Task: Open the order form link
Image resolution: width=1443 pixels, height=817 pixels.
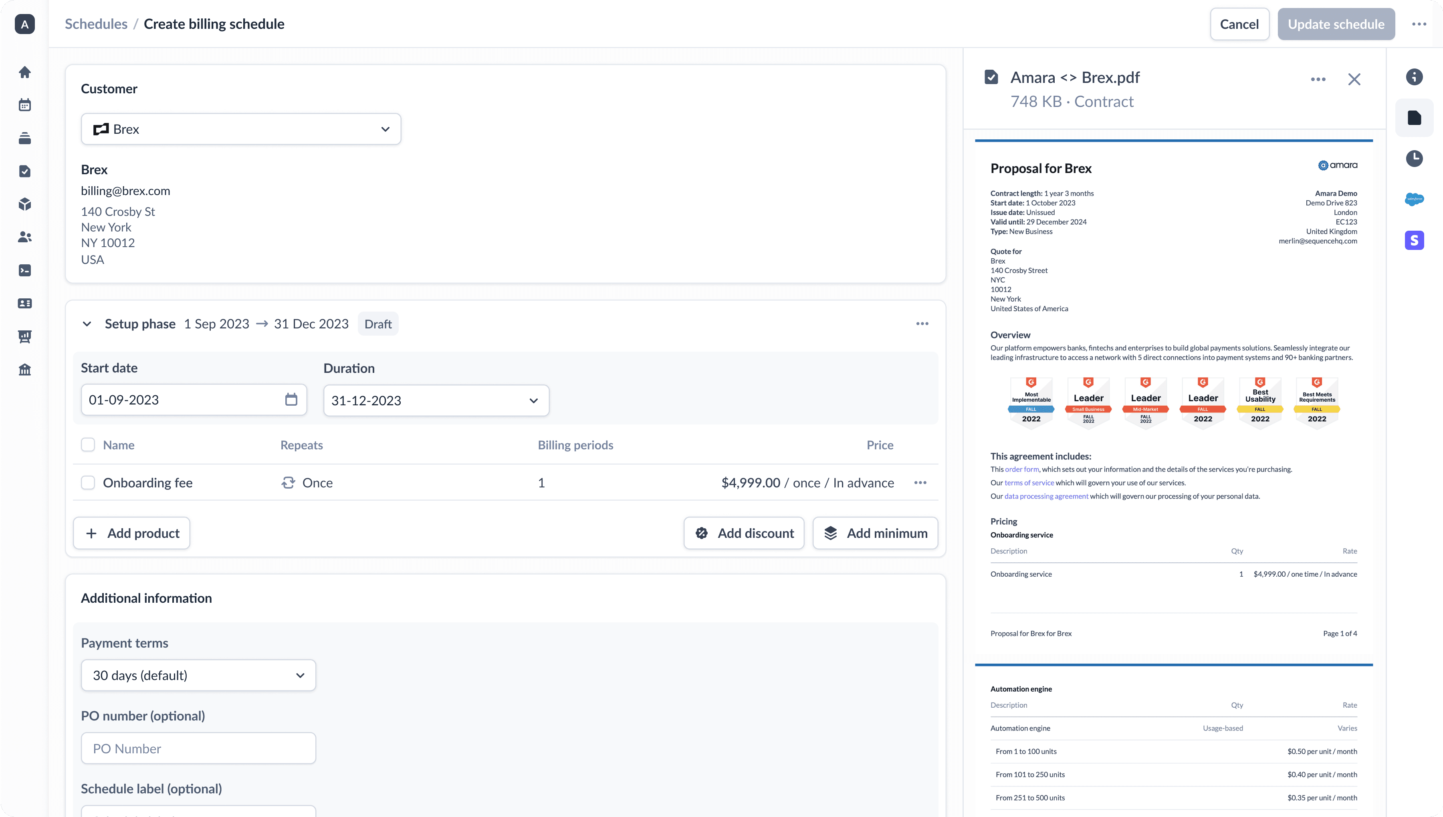Action: click(1021, 470)
